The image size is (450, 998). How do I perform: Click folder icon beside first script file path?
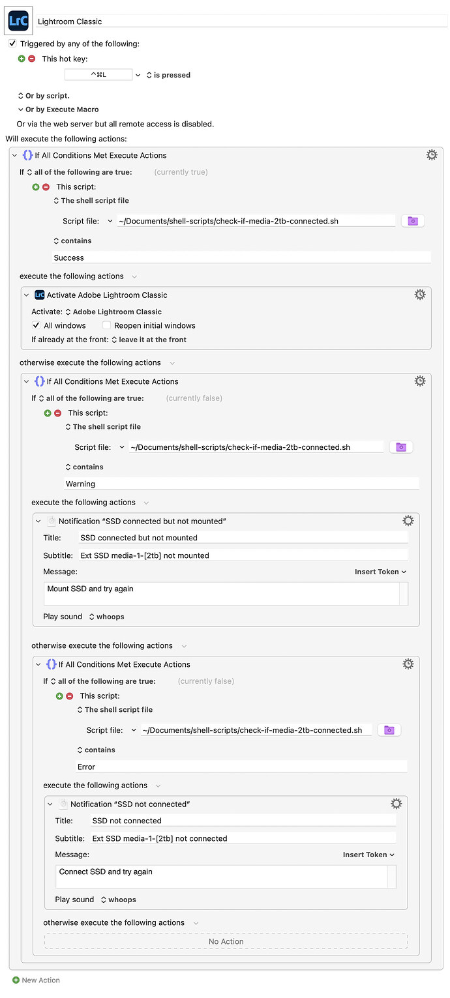click(x=413, y=221)
